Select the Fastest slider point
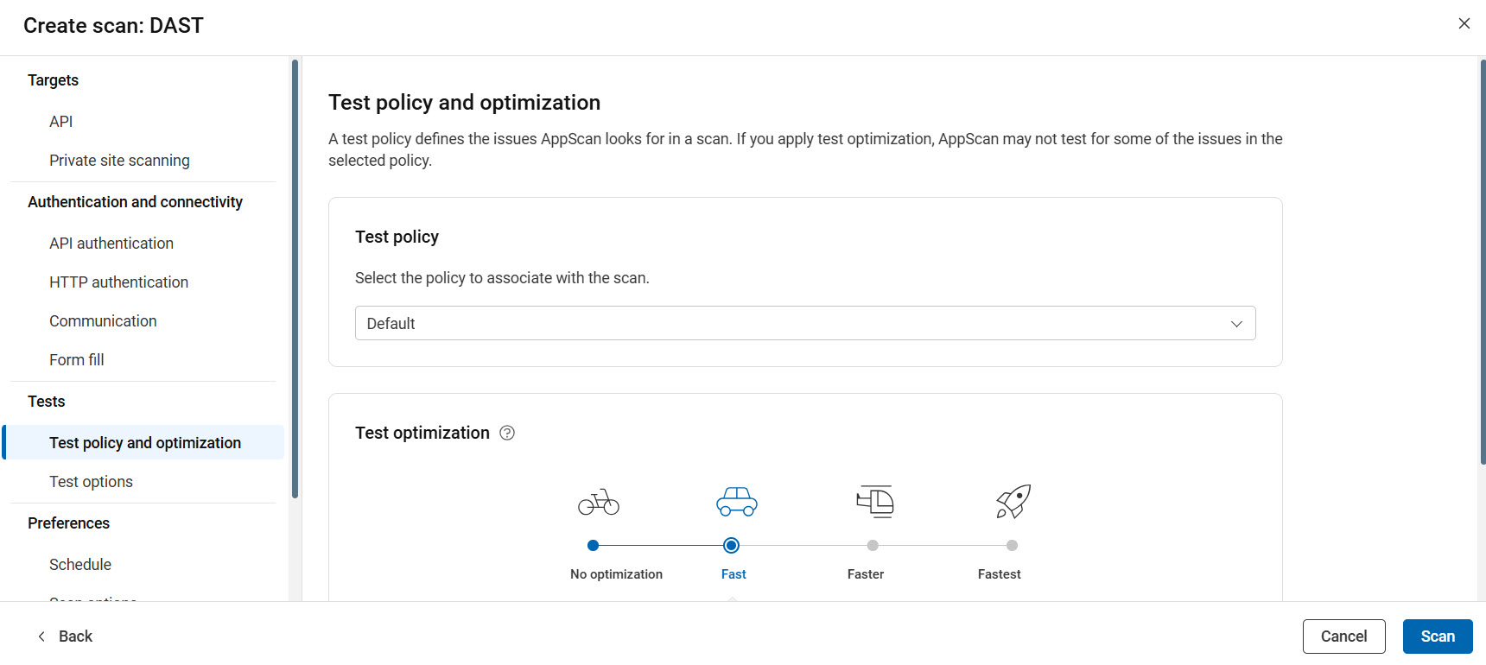The image size is (1486, 665). (x=1012, y=545)
